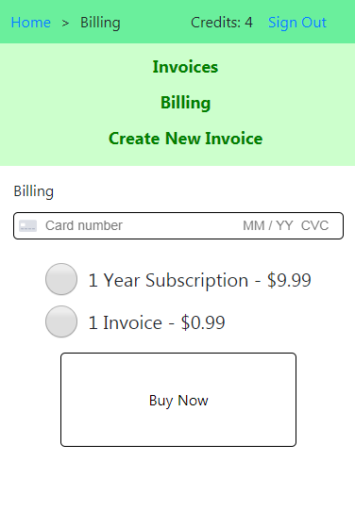Click the $0.99 price text

tap(203, 322)
